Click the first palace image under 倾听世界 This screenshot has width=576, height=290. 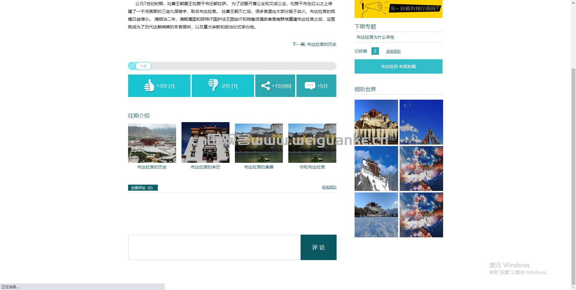tap(376, 122)
